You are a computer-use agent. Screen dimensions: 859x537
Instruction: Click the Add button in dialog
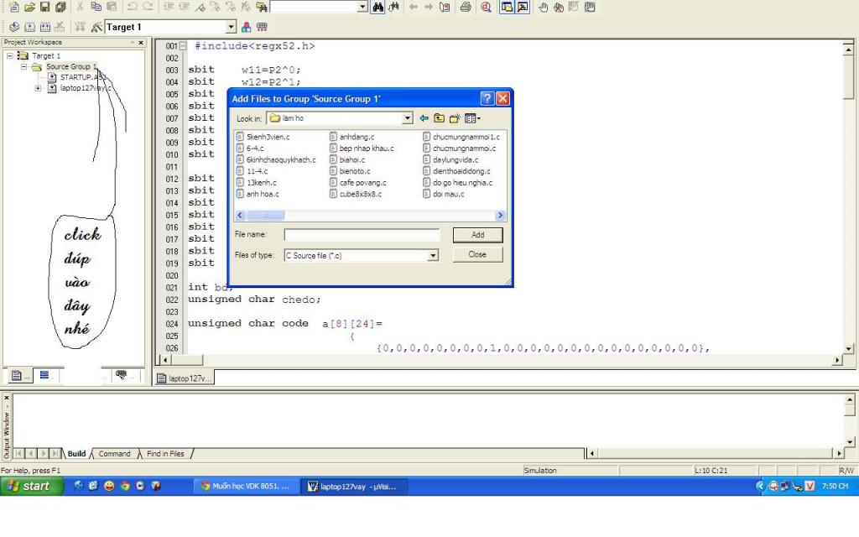coord(477,235)
